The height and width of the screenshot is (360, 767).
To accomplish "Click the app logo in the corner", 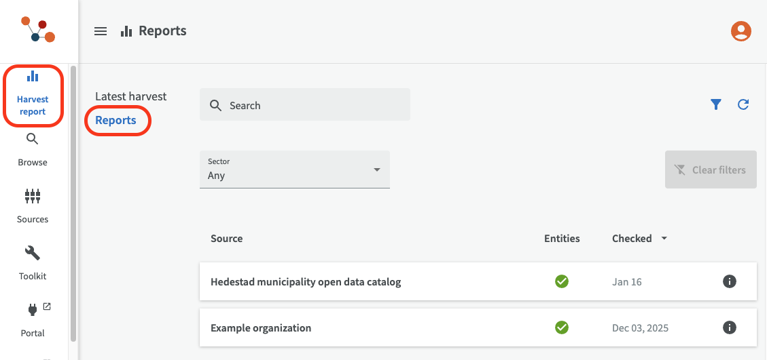I will click(38, 31).
